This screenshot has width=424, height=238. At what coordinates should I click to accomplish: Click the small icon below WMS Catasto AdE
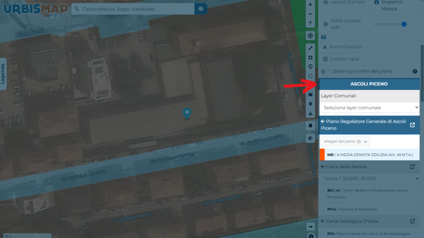coord(324,37)
